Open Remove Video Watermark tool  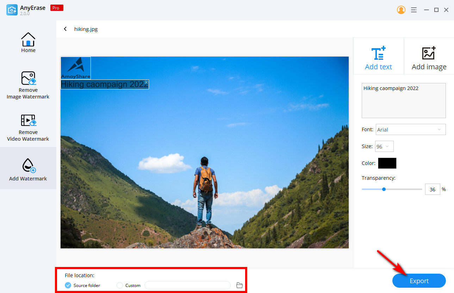point(28,127)
